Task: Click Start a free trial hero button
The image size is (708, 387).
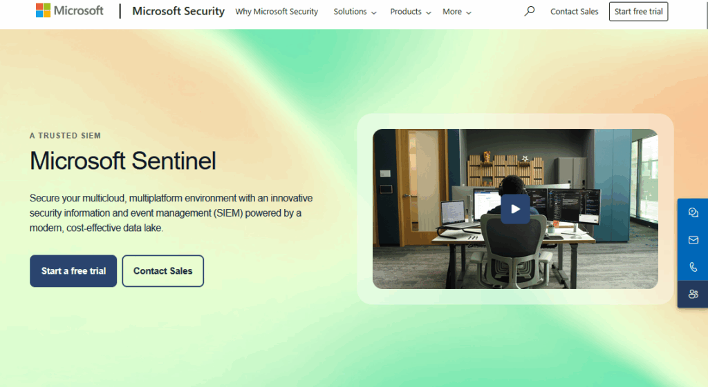Action: pyautogui.click(x=73, y=271)
